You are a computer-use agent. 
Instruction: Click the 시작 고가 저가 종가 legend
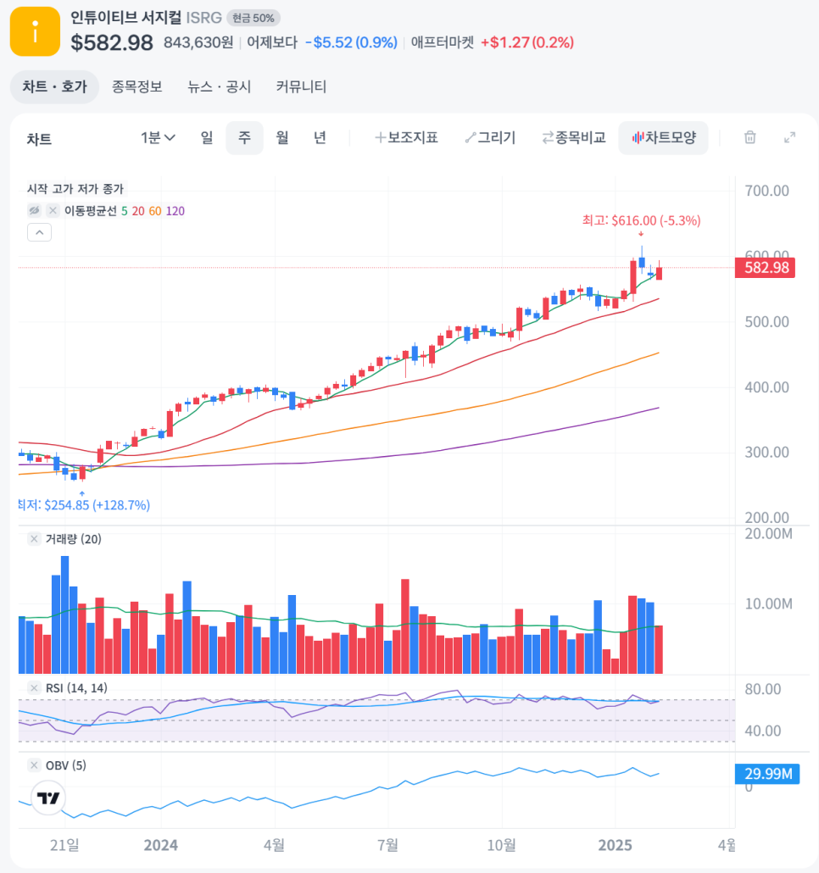click(x=75, y=189)
